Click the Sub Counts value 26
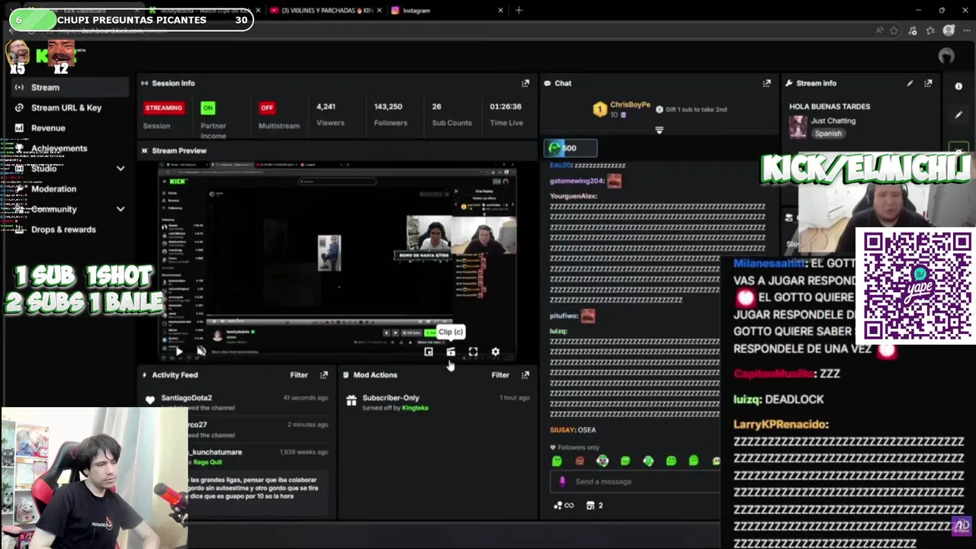The image size is (976, 549). pos(436,107)
